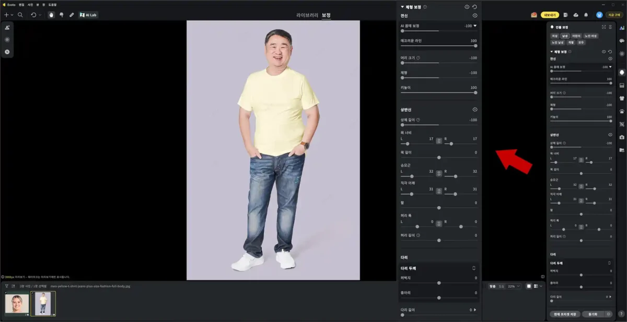Select the eraser tool in toolbar

click(x=72, y=15)
